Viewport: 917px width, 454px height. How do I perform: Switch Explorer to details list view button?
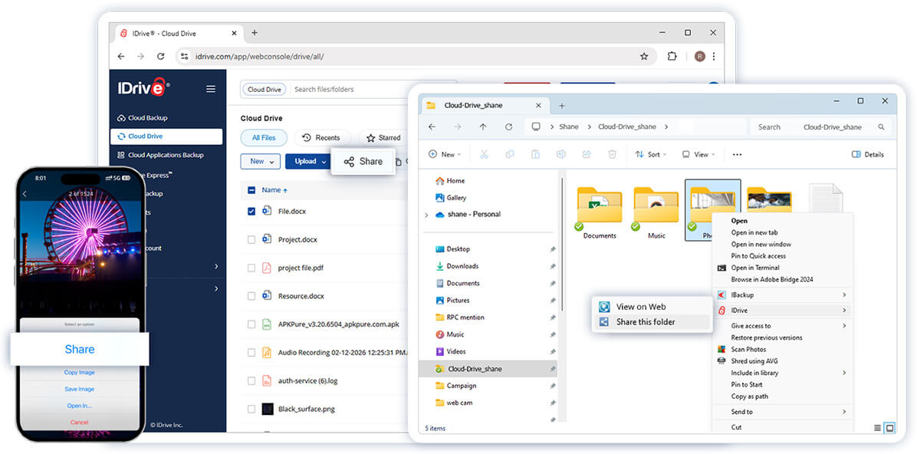tap(877, 428)
